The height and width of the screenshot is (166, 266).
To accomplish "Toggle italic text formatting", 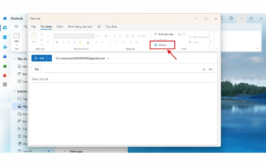I will click(x=63, y=42).
